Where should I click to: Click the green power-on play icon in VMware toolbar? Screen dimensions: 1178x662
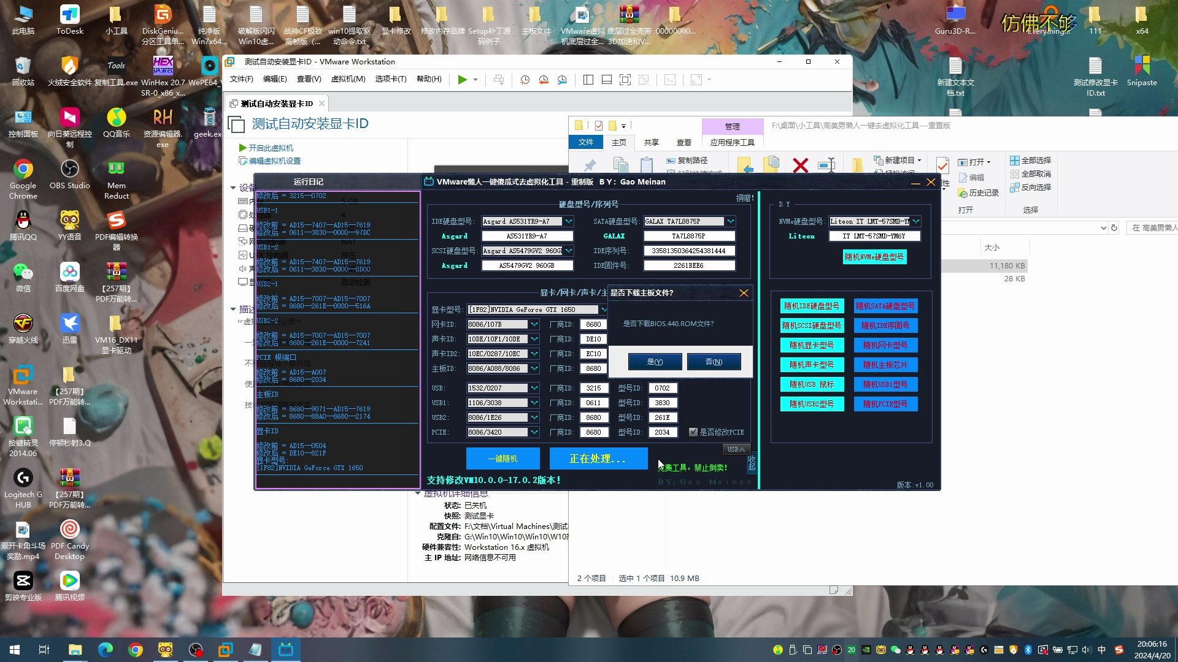pyautogui.click(x=463, y=80)
